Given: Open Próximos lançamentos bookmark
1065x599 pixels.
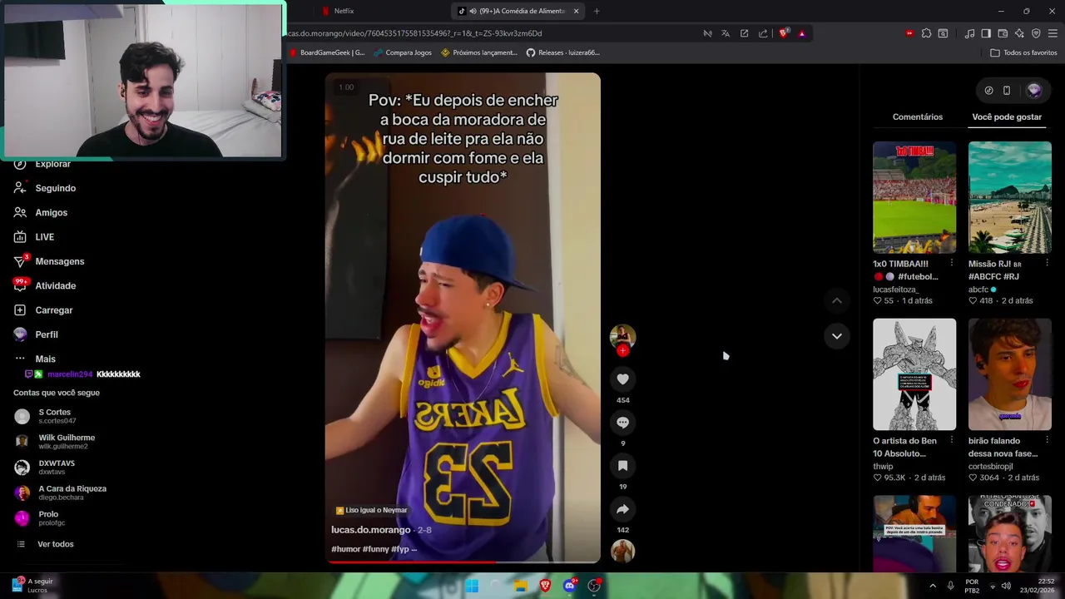Looking at the screenshot, I should click(479, 52).
